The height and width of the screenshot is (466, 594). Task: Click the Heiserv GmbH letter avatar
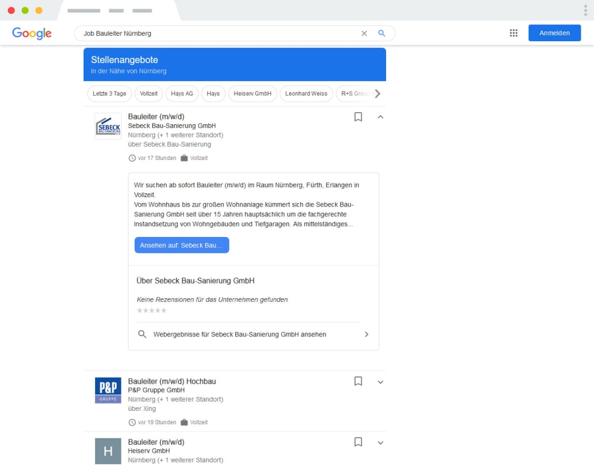click(x=108, y=451)
